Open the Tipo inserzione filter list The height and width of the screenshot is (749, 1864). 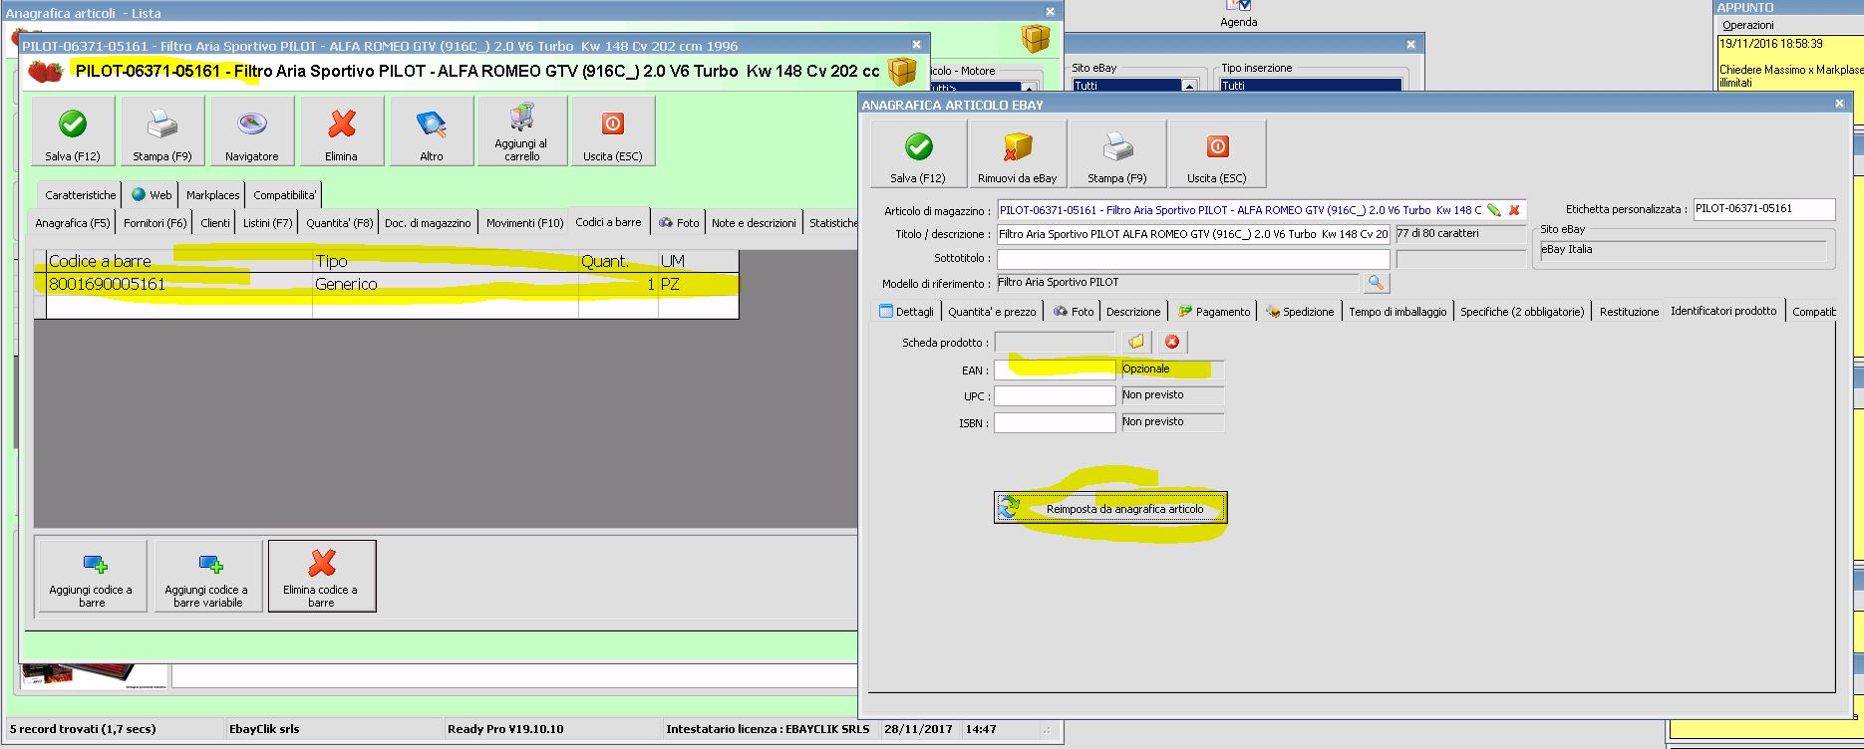tap(1311, 86)
